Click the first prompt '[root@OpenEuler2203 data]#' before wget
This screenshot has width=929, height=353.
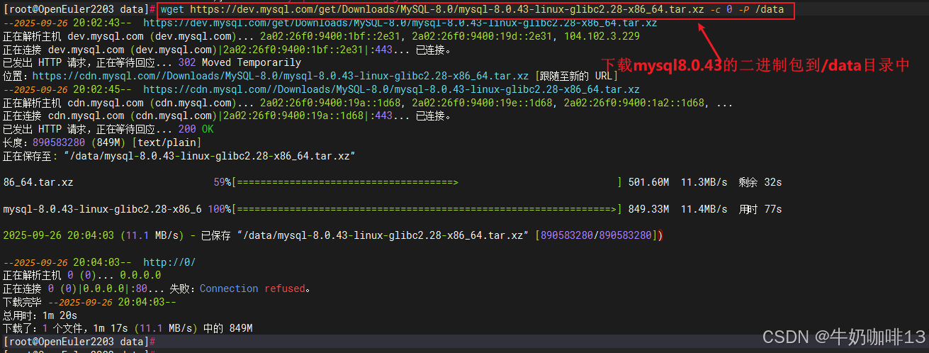[79, 11]
